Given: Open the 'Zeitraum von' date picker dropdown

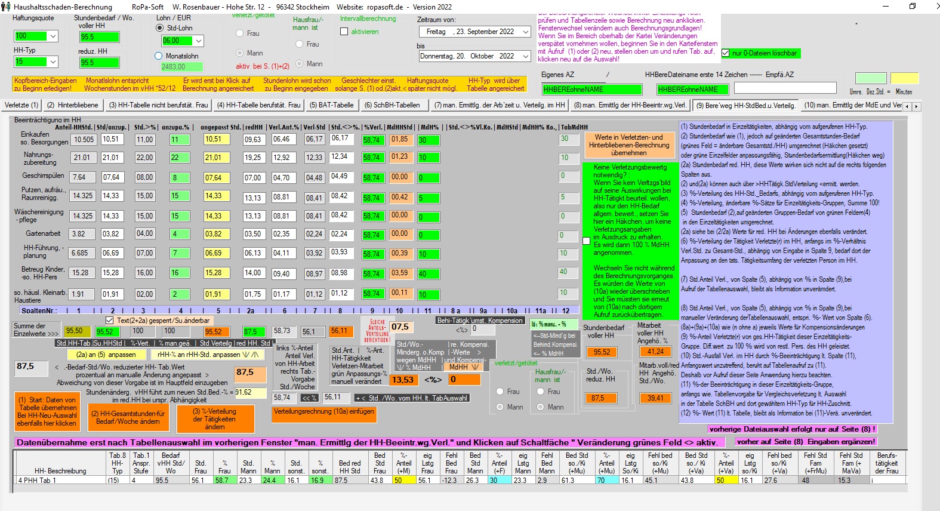Looking at the screenshot, I should (525, 32).
